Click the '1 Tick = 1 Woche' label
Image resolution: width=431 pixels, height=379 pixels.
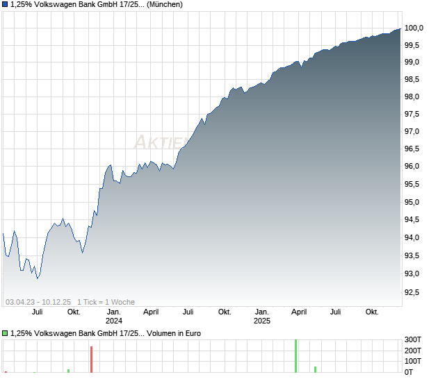click(x=106, y=302)
